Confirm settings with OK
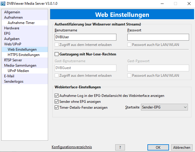 (x=158, y=148)
